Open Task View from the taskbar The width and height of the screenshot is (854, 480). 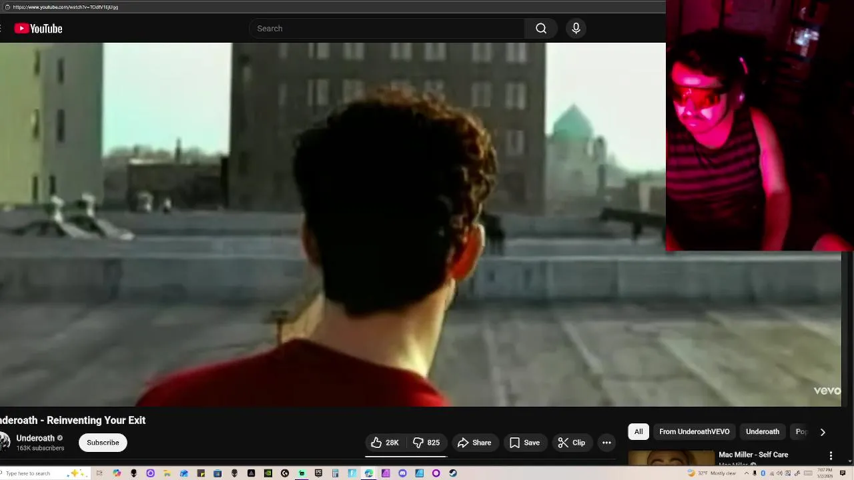99,473
